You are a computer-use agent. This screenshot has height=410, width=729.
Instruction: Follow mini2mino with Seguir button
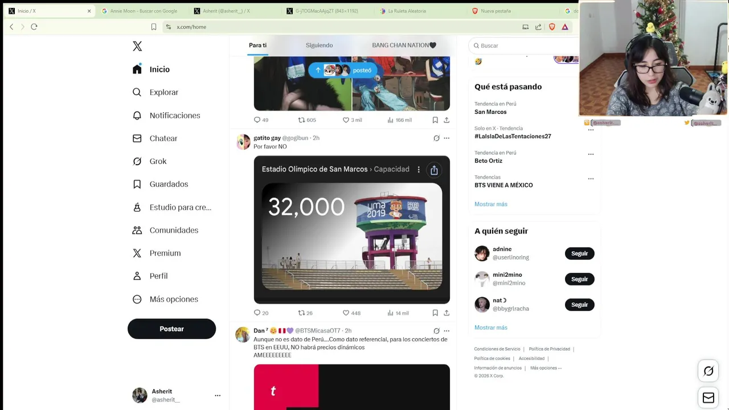pos(579,279)
